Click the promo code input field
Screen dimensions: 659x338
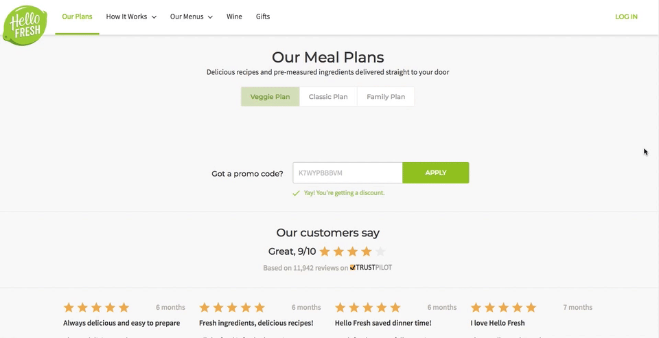tap(347, 173)
